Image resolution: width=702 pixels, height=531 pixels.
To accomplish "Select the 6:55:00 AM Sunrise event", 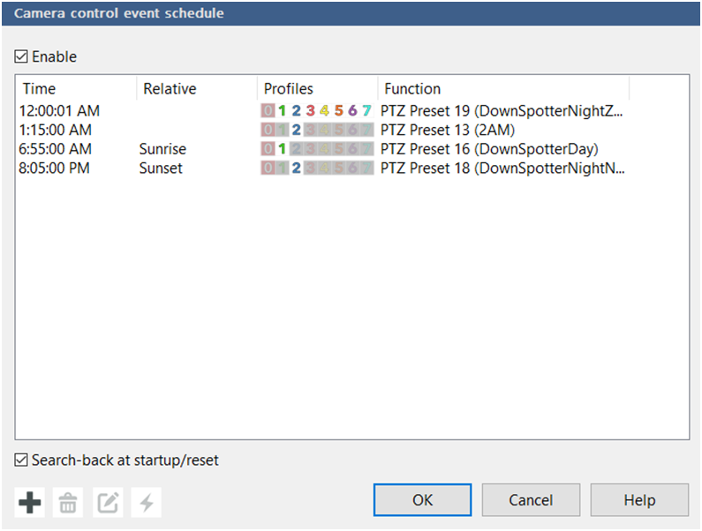I will pyautogui.click(x=55, y=149).
